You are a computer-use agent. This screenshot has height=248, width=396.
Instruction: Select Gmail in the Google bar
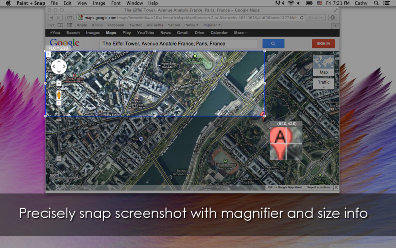(x=183, y=33)
